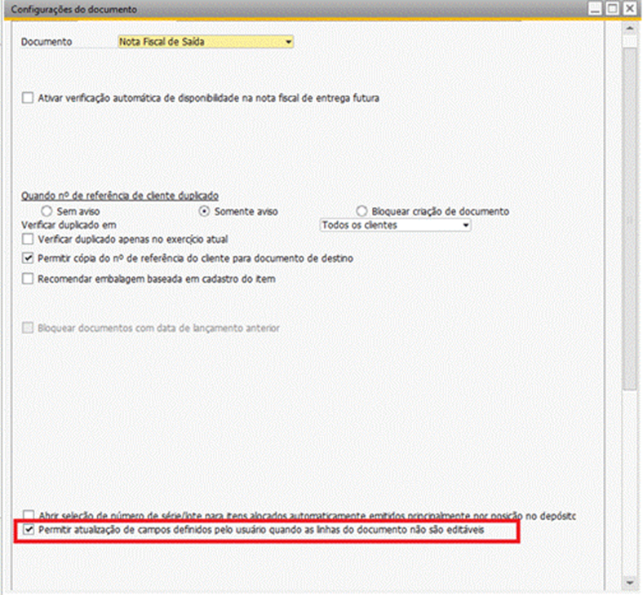Check Abrir seleção de número de série/lote

coord(29,515)
